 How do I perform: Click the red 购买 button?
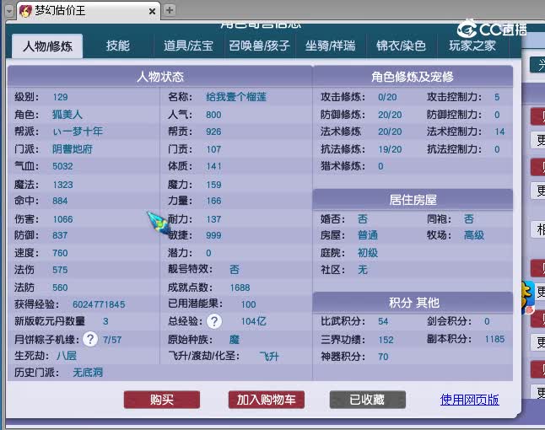click(162, 400)
